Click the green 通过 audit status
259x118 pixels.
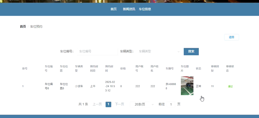[x=230, y=86]
